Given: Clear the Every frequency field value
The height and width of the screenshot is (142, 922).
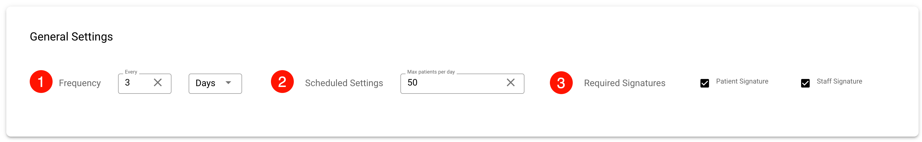Looking at the screenshot, I should click(x=157, y=82).
